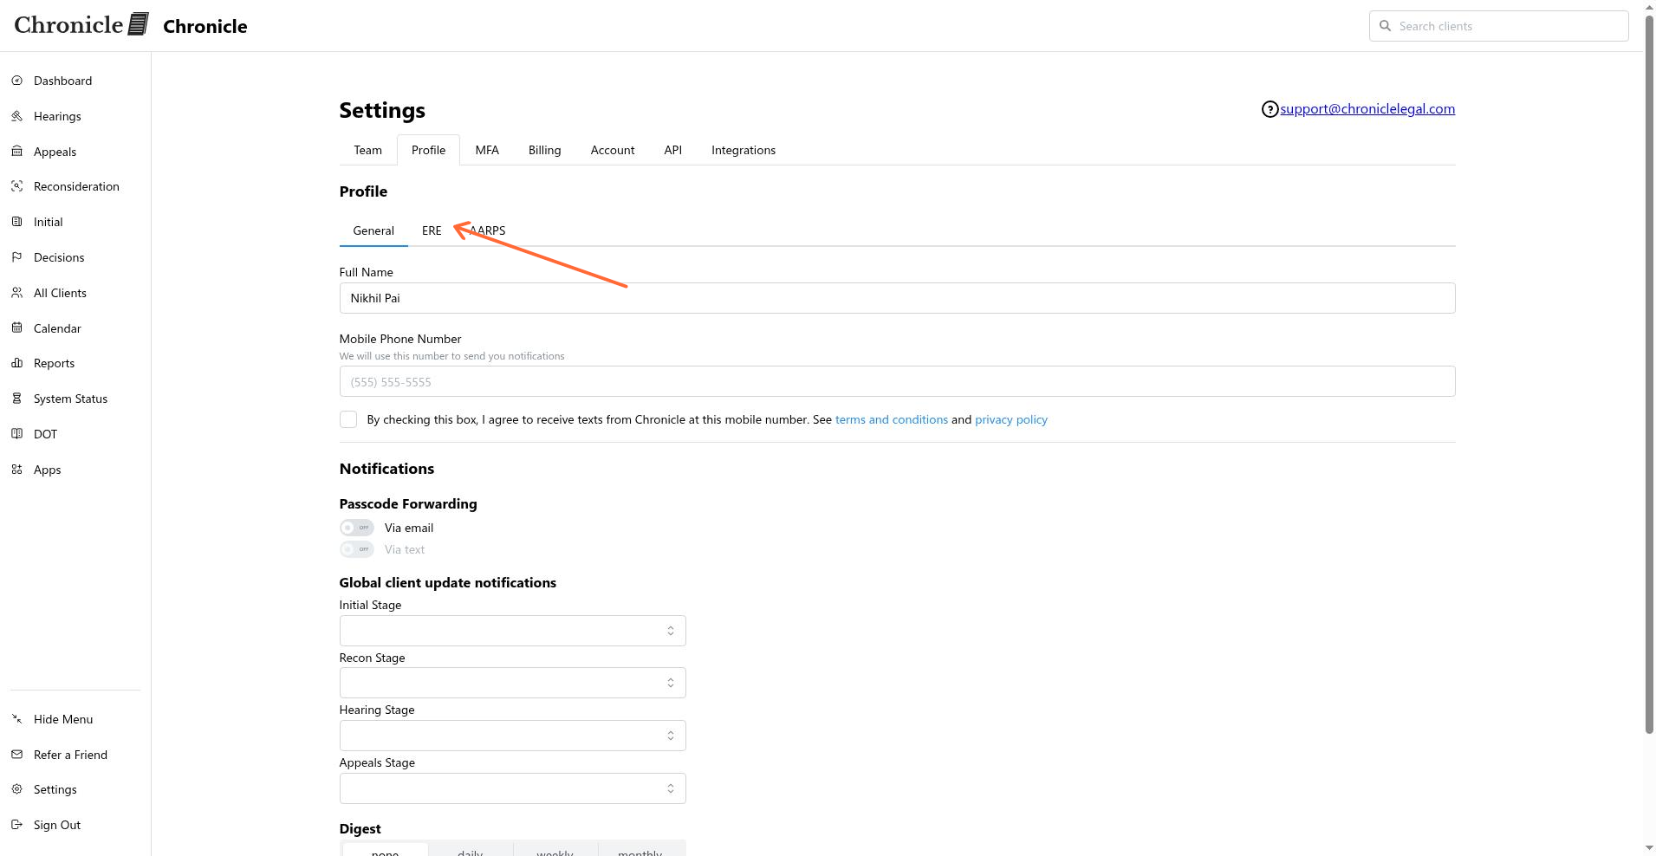The height and width of the screenshot is (856, 1656).
Task: Open the Appeals Stage dropdown
Action: click(512, 788)
